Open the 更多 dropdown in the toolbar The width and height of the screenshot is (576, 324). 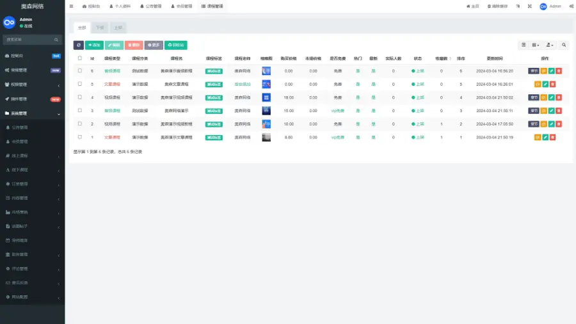(x=154, y=45)
